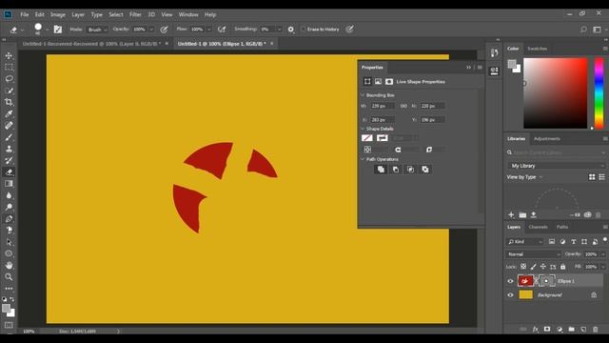
Task: Select the Pen tool
Action: [9, 218]
